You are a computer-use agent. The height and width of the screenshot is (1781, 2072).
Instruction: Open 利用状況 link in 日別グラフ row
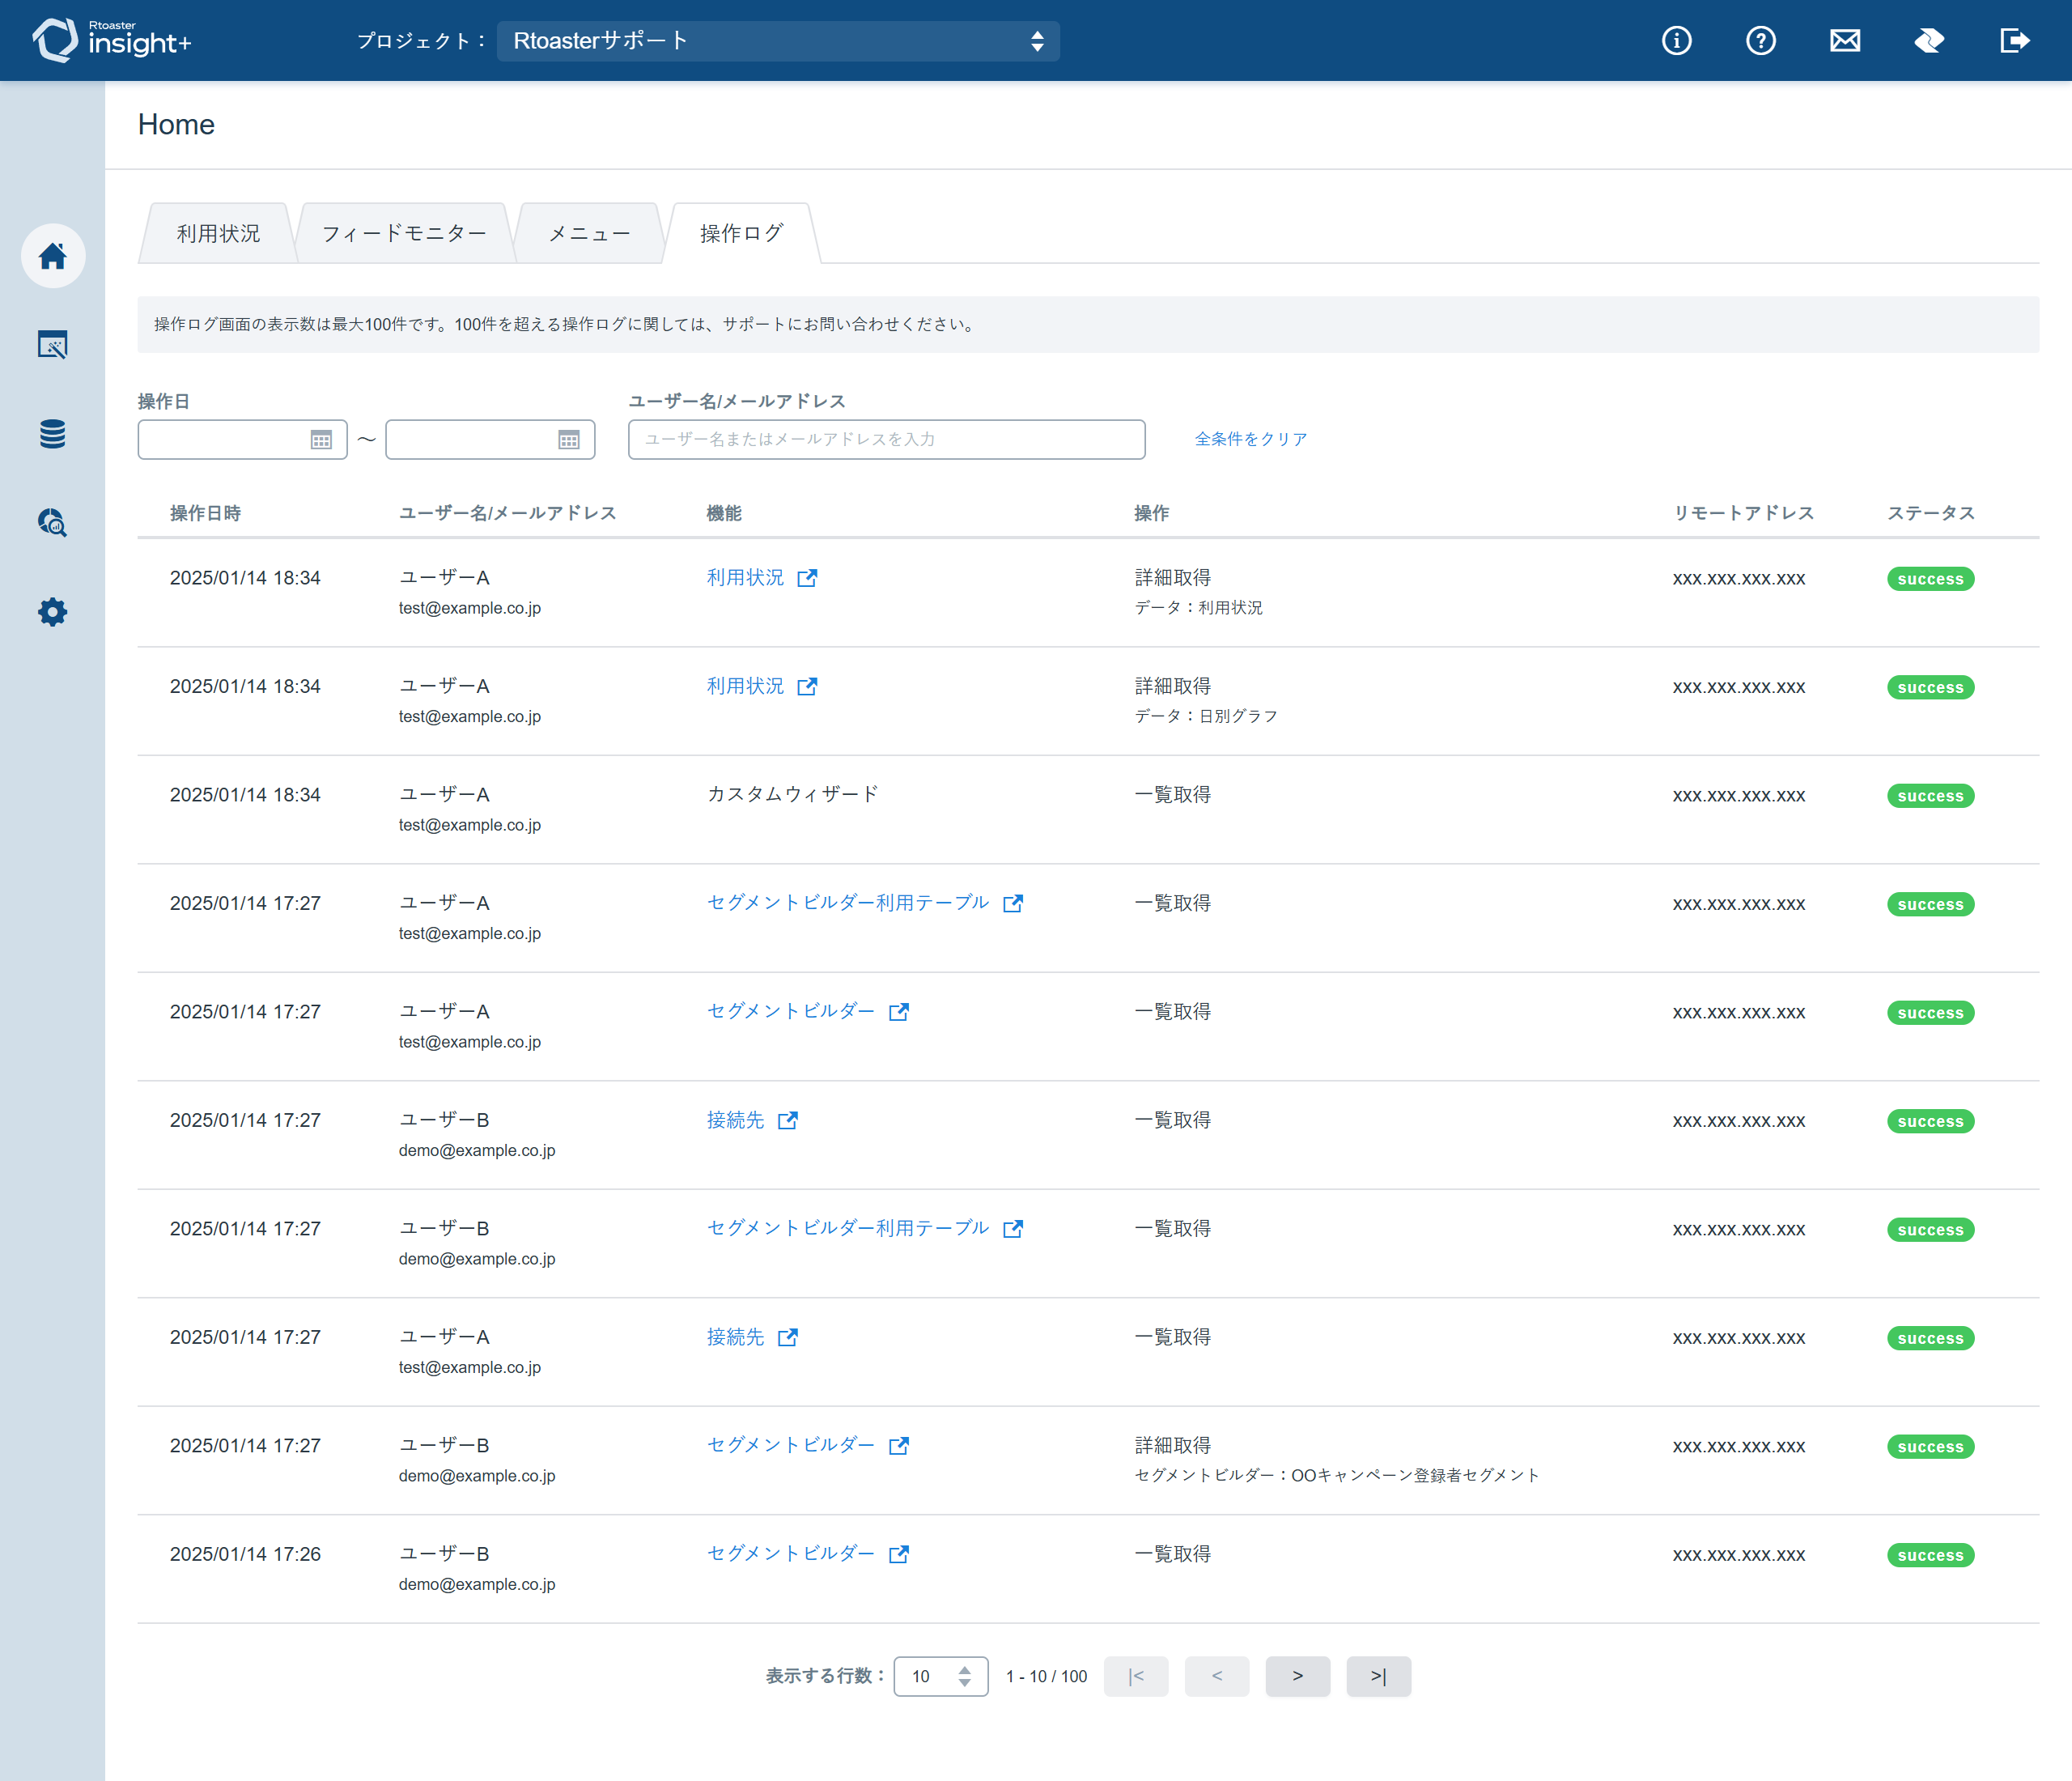(x=745, y=686)
